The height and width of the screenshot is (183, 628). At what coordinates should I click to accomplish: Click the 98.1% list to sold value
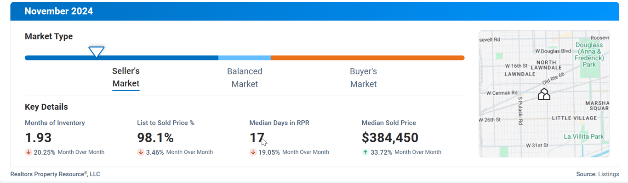pos(155,138)
